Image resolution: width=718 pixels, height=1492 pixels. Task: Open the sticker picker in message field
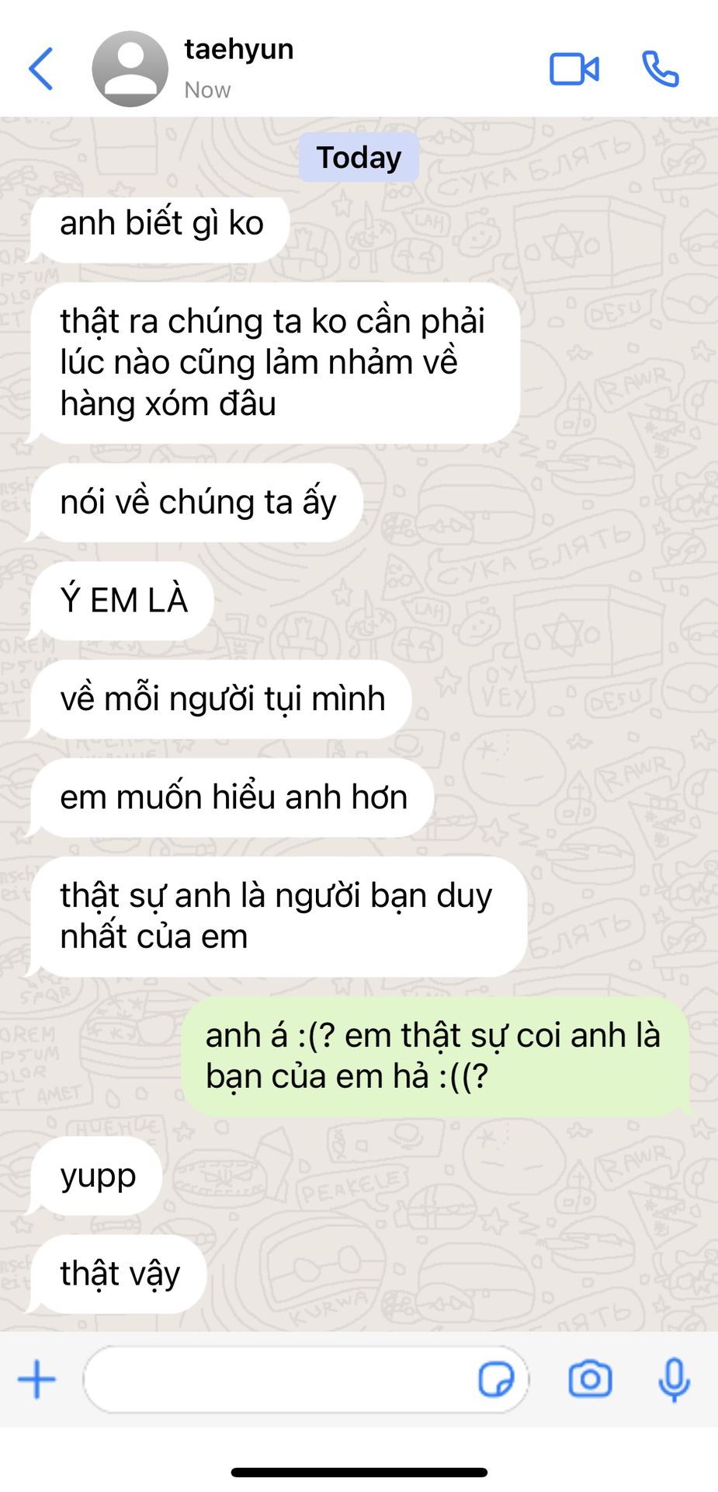(x=496, y=1380)
